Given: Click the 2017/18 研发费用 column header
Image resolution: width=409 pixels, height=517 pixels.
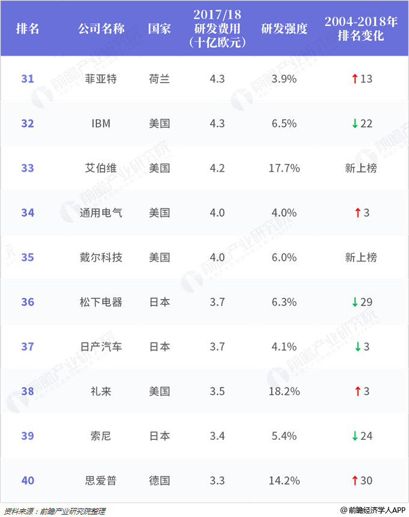Looking at the screenshot, I should (x=217, y=28).
